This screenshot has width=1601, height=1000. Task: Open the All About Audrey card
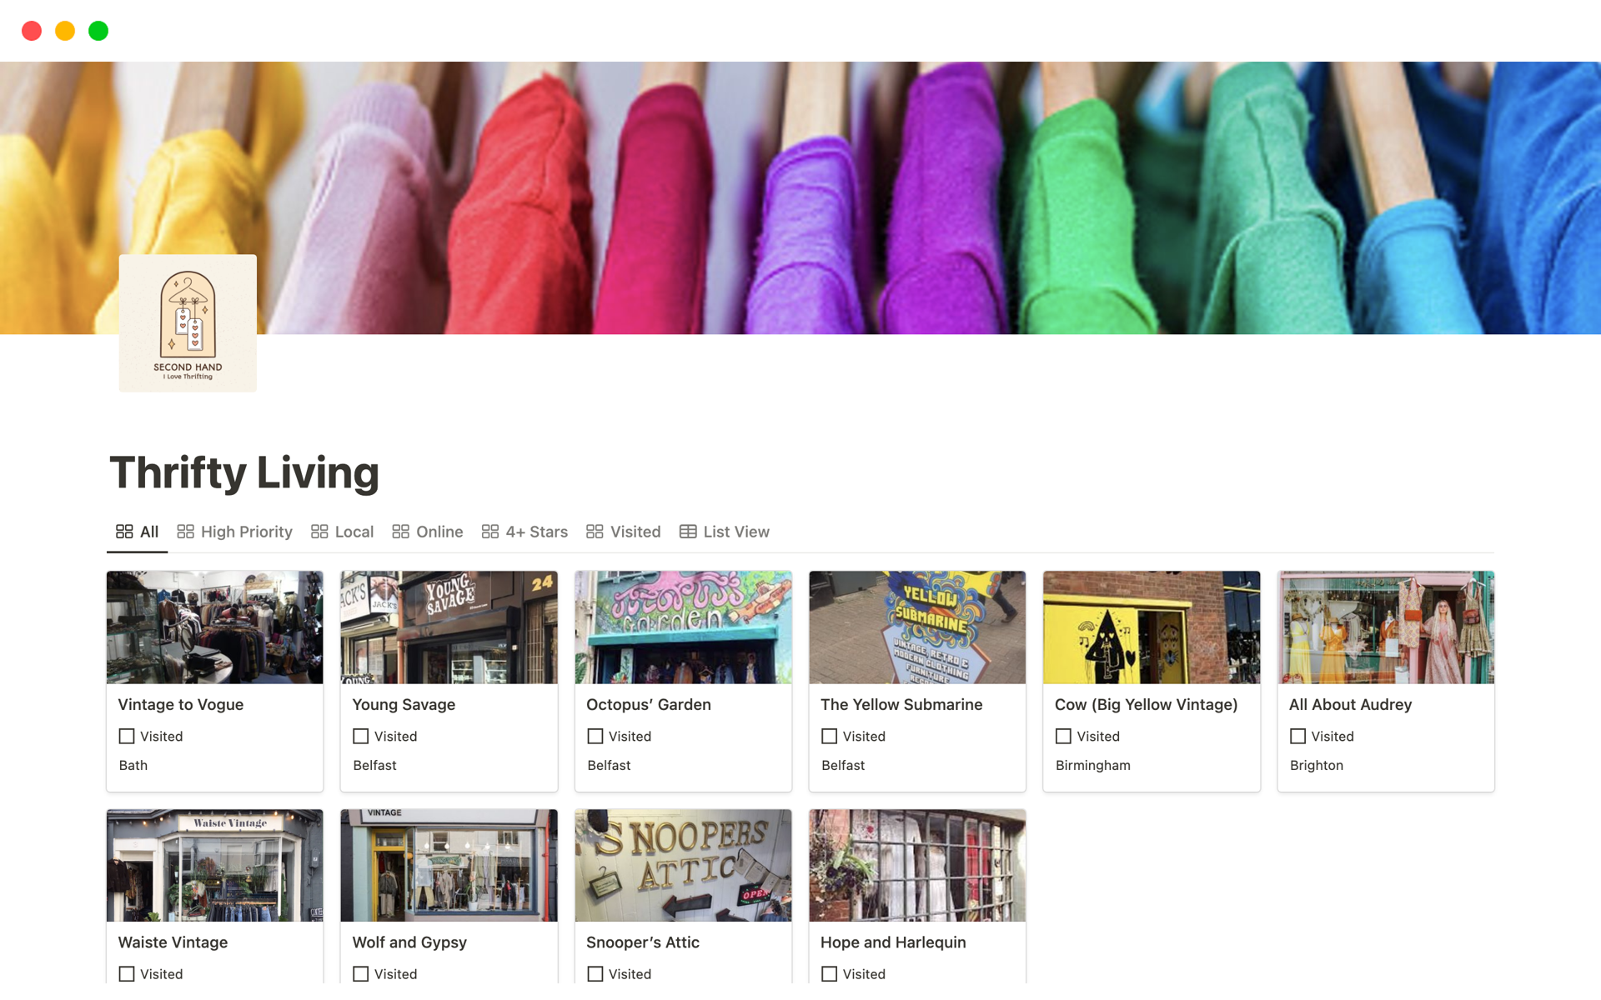[1350, 704]
